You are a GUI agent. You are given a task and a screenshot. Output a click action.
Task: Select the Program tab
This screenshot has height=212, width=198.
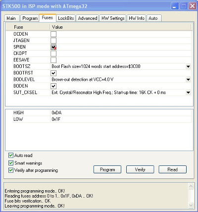pyautogui.click(x=30, y=18)
